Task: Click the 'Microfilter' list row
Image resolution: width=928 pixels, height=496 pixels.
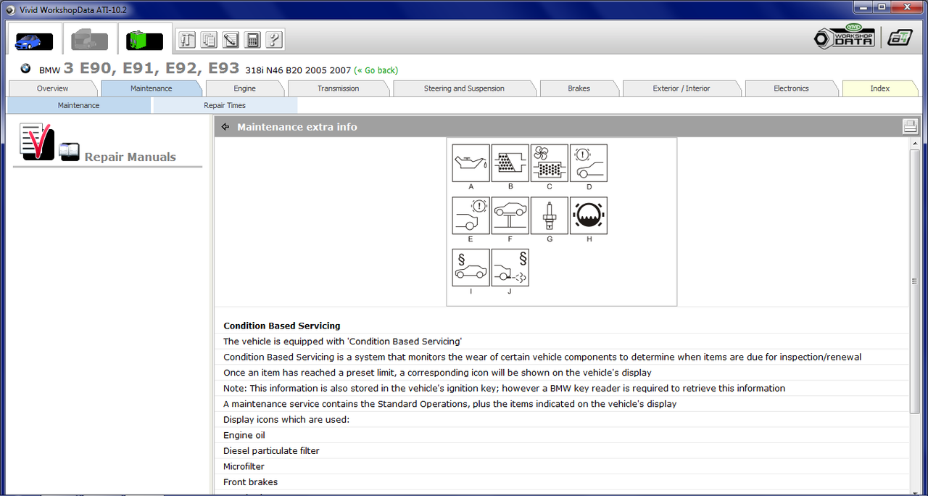Action: 562,466
